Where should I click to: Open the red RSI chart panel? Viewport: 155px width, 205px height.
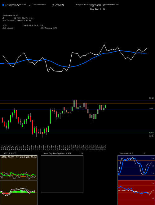pyautogui.click(x=136, y=193)
